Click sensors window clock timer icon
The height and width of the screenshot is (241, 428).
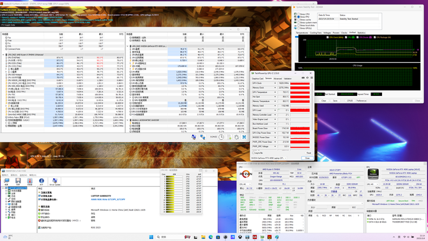tap(221, 137)
